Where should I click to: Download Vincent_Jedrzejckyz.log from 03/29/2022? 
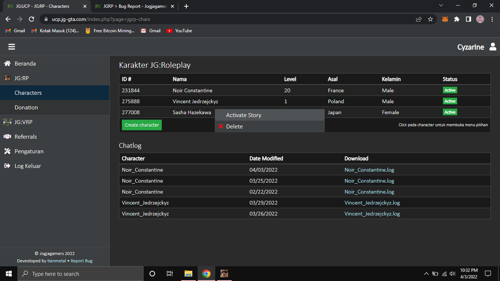point(372,203)
